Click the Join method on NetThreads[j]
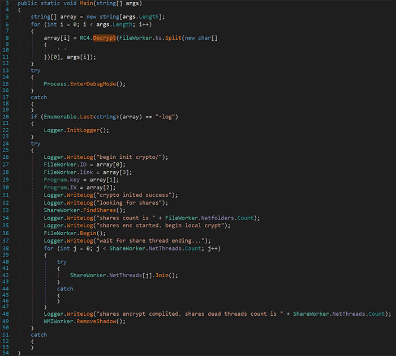This screenshot has width=396, height=356. 162,276
